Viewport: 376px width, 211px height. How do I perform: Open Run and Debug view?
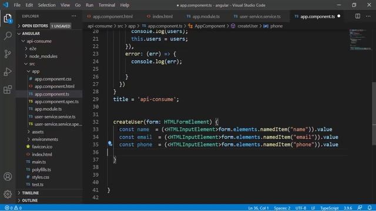click(8, 72)
